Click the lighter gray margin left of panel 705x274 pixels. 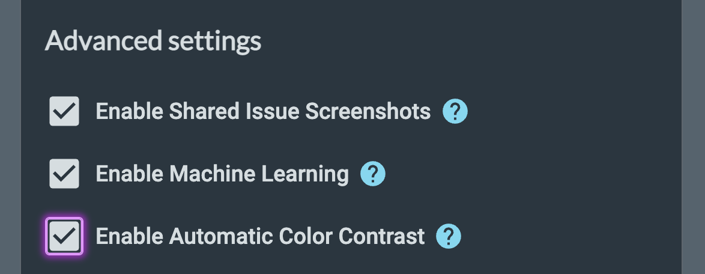(10, 137)
